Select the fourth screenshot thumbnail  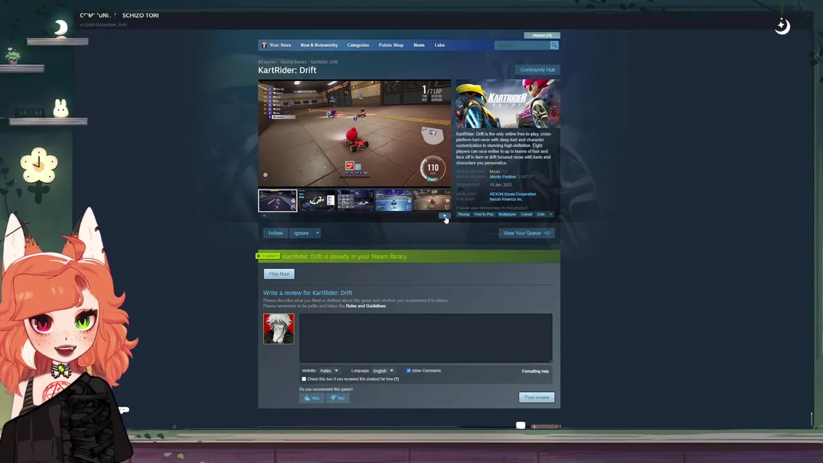(x=393, y=201)
